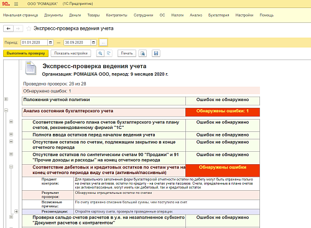Open the Товары menu

click(93, 15)
